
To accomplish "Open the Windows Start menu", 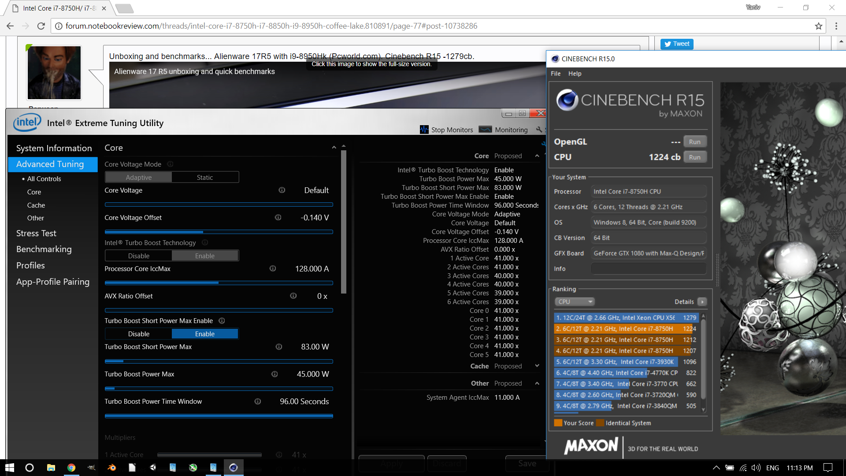I will pyautogui.click(x=10, y=468).
